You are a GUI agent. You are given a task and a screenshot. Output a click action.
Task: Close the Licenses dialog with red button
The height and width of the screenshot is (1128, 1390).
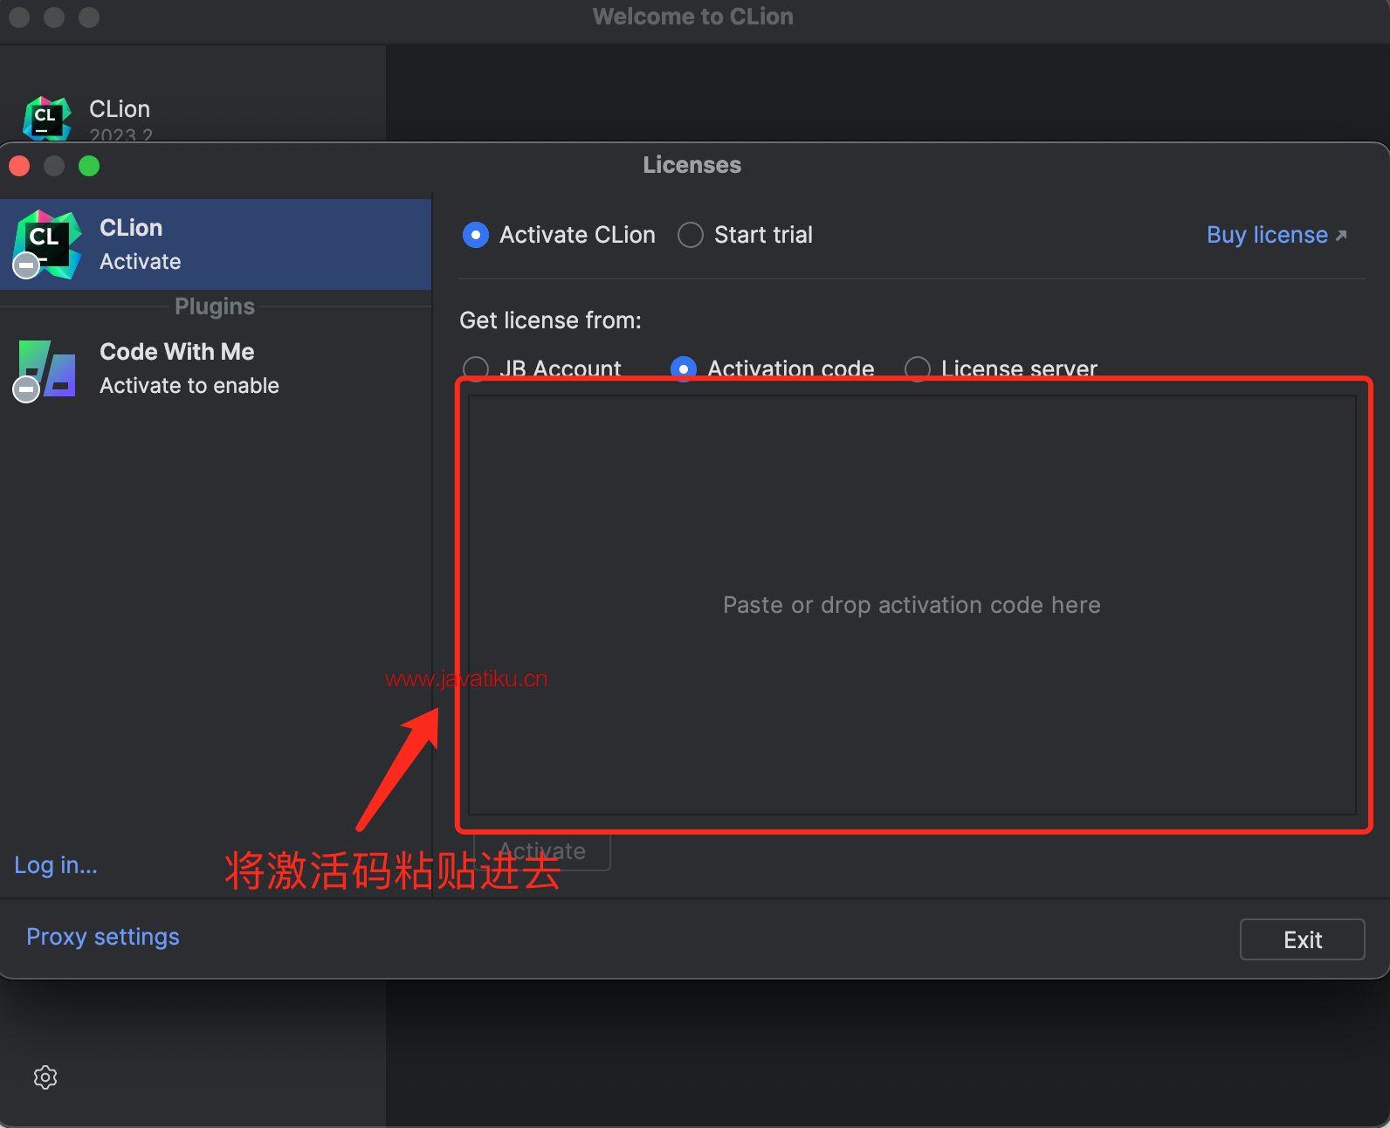tap(19, 166)
